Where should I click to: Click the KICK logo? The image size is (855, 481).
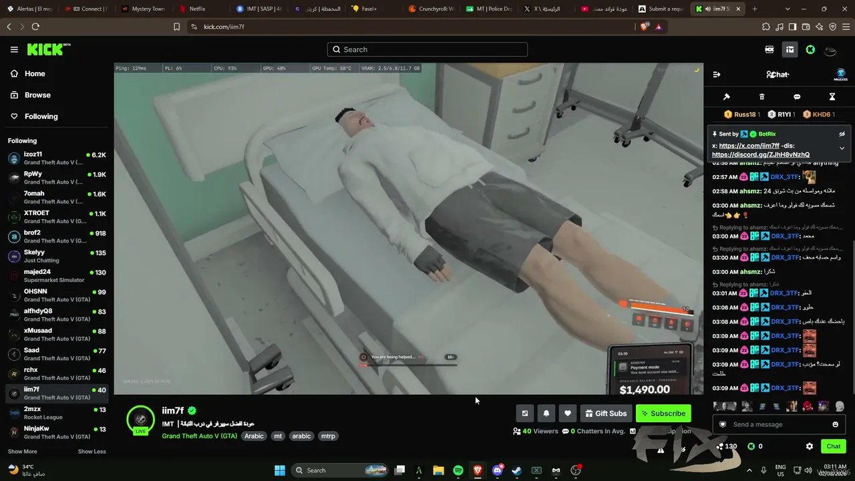point(49,49)
